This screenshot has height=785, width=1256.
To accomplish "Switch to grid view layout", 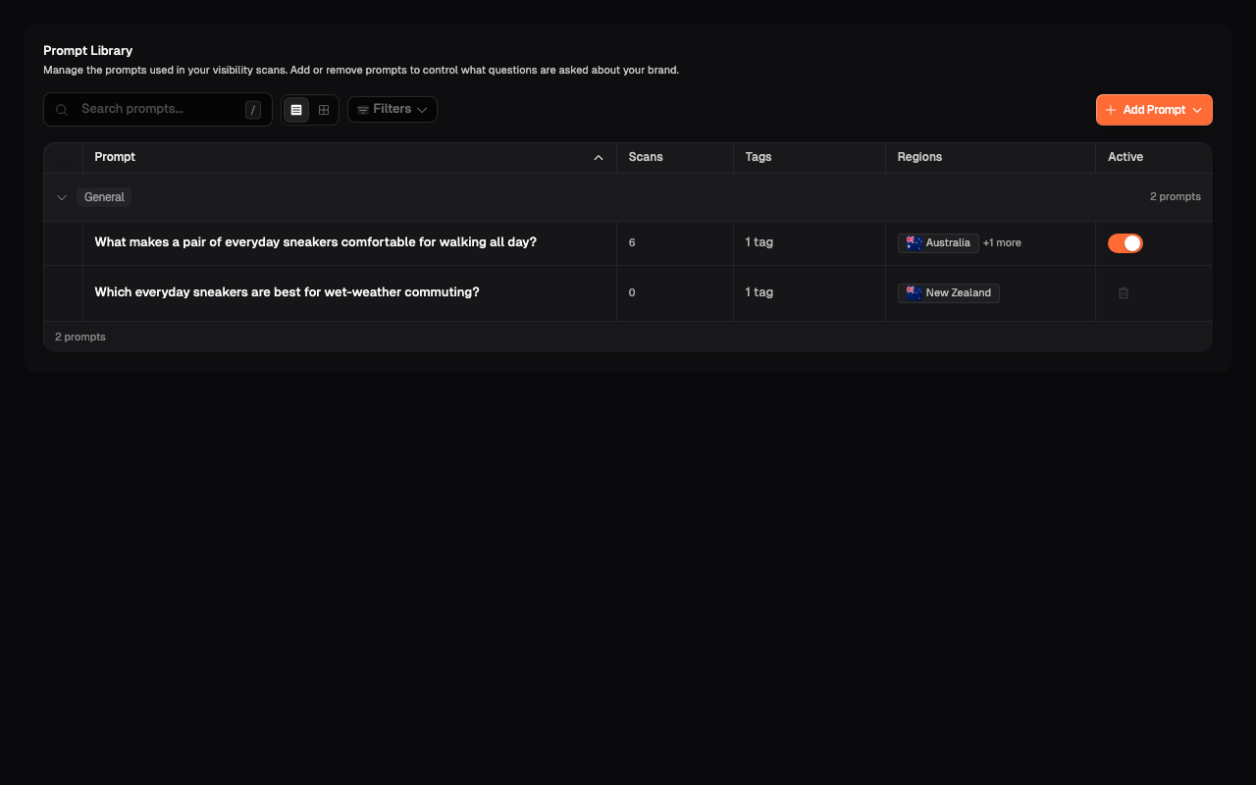I will [324, 110].
